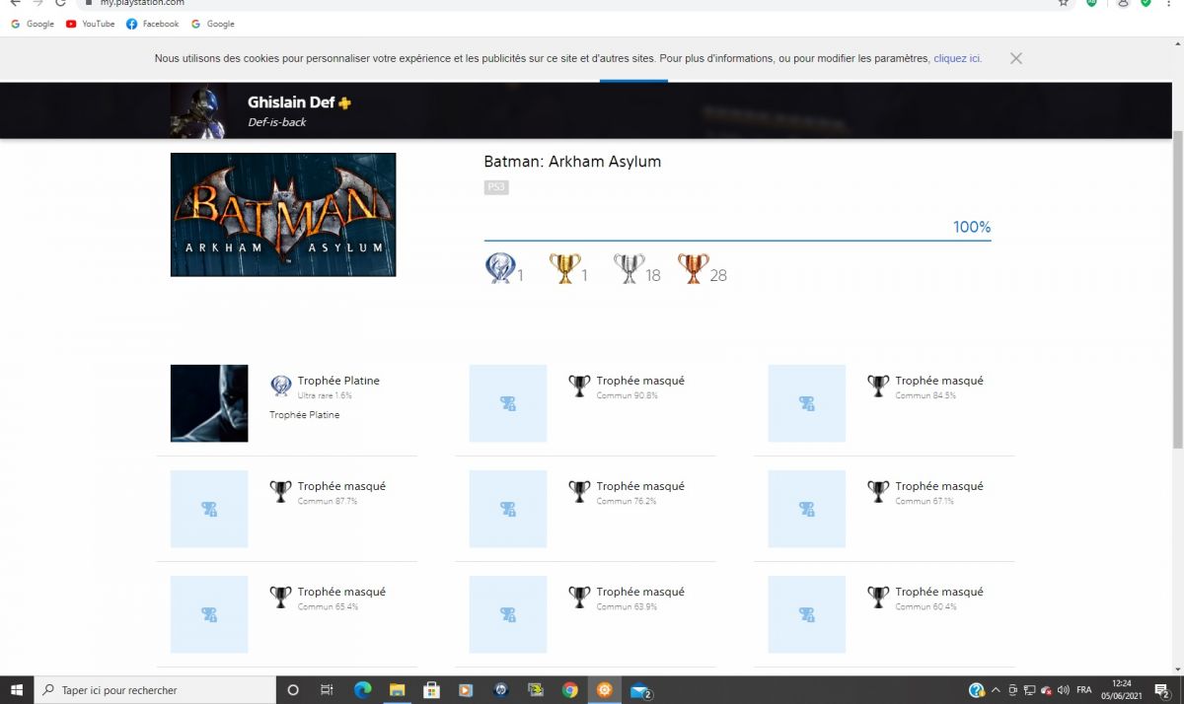
Task: Click the platinum trophy count icon
Action: coord(500,268)
